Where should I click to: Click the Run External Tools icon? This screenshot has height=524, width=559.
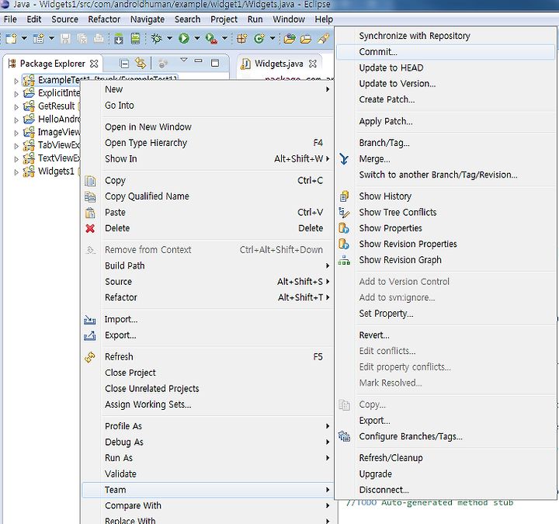[212, 39]
